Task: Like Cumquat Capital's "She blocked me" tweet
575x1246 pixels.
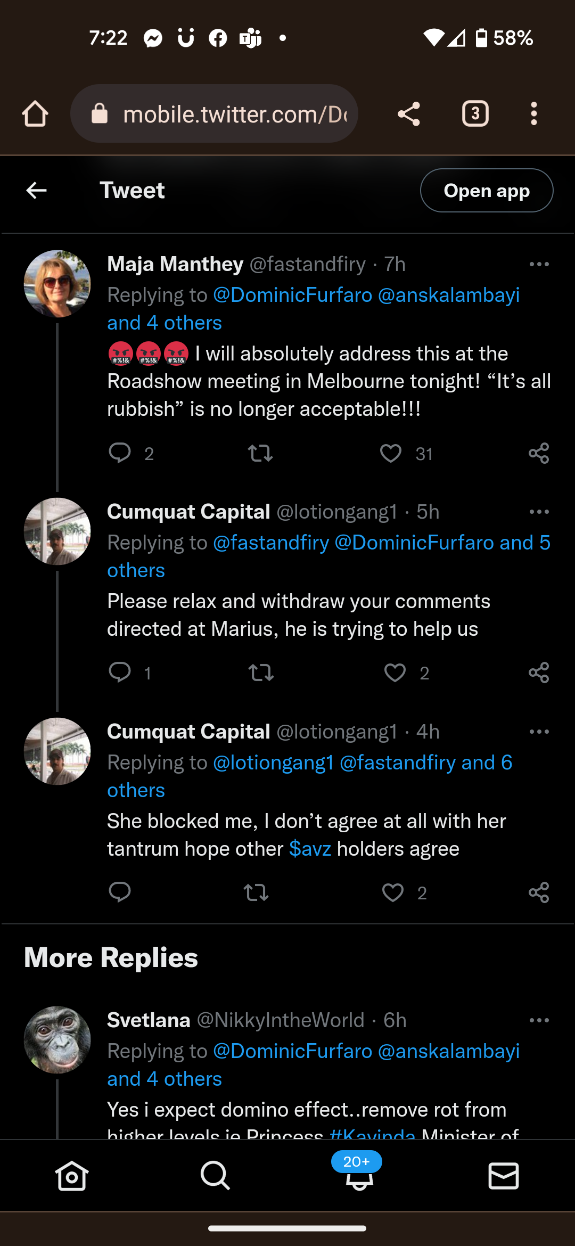Action: pyautogui.click(x=393, y=892)
